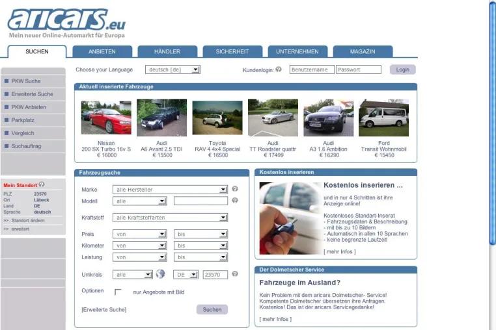This screenshot has width=496, height=330.
Task: Click the Login button
Action: click(402, 70)
